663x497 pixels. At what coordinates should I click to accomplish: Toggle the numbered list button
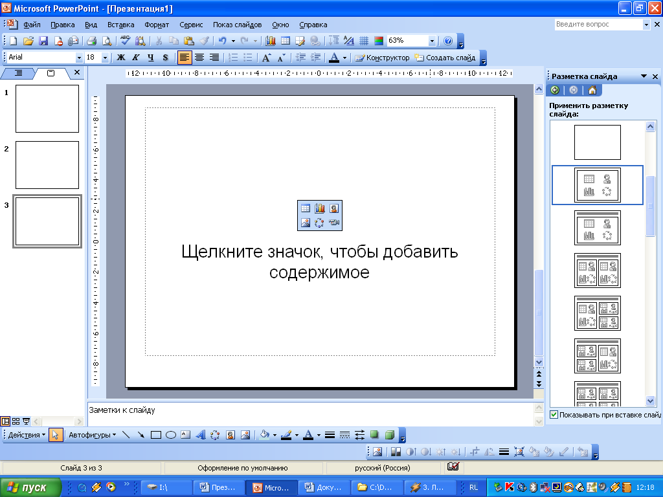(x=233, y=58)
